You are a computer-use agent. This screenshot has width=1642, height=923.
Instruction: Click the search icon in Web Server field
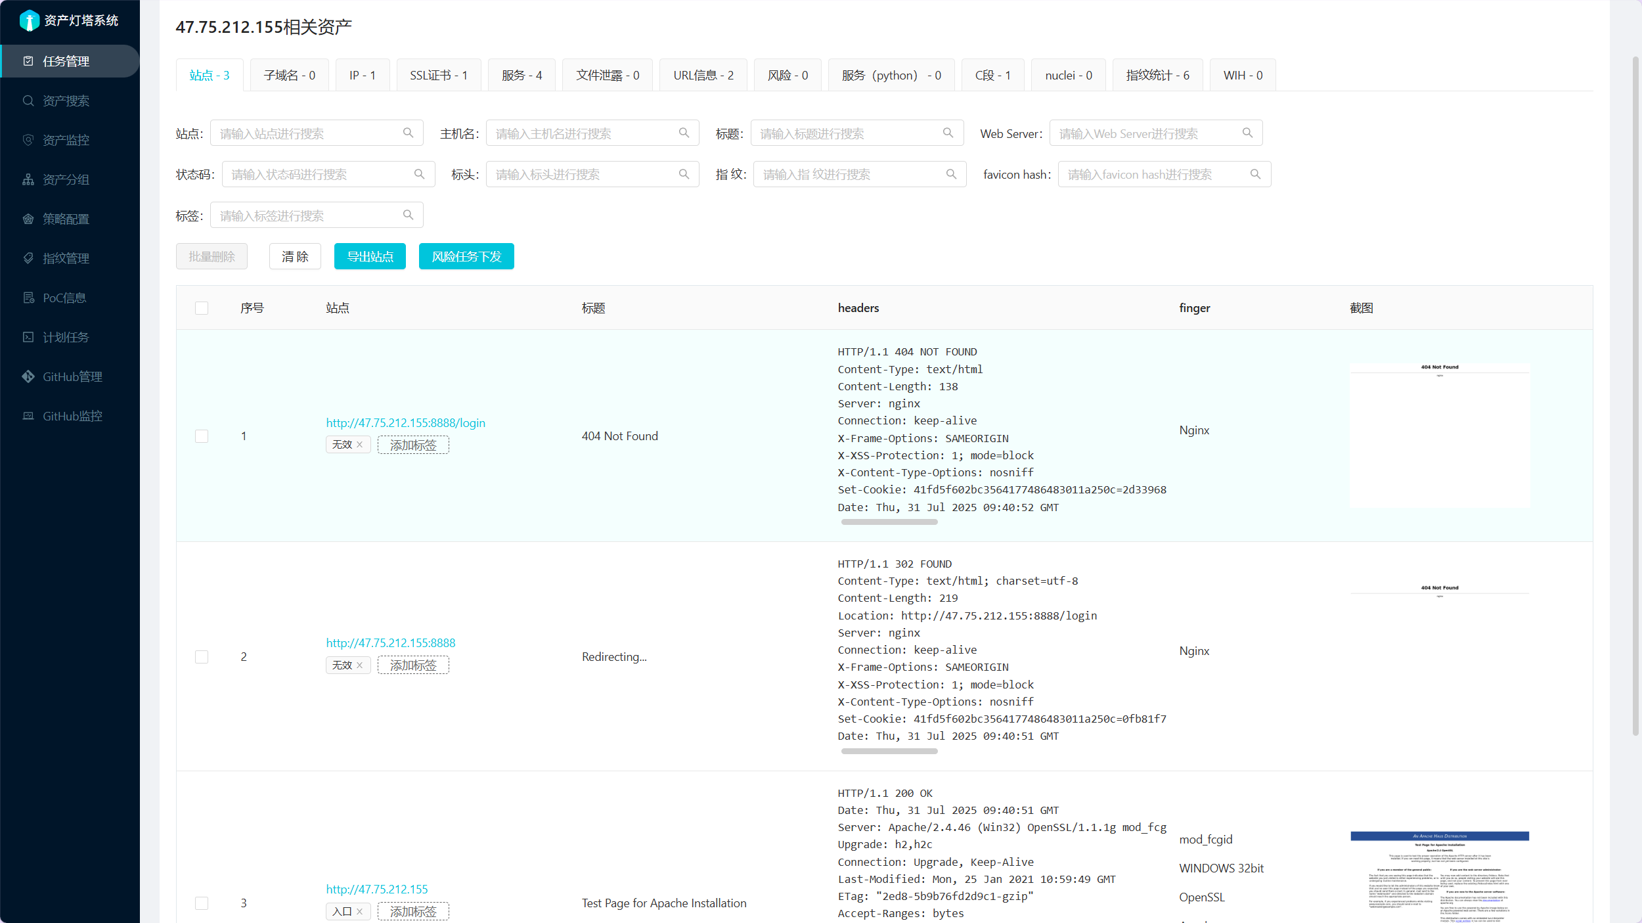[x=1247, y=133]
